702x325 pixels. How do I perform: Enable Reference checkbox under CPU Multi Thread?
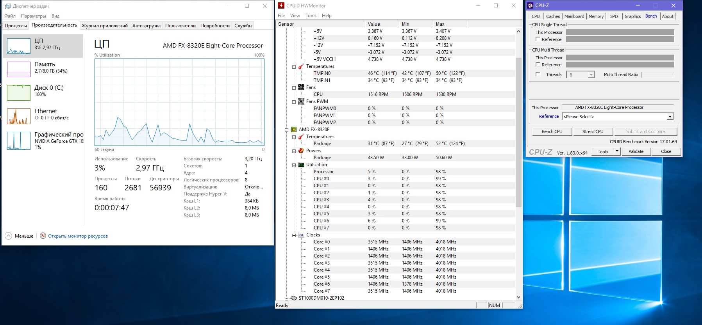click(x=538, y=65)
